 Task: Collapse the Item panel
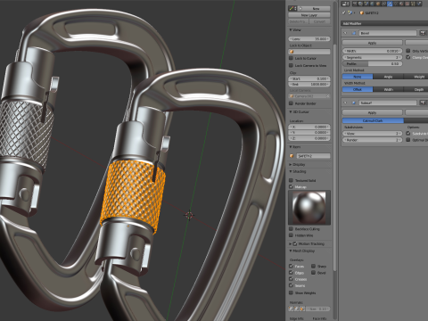click(291, 147)
